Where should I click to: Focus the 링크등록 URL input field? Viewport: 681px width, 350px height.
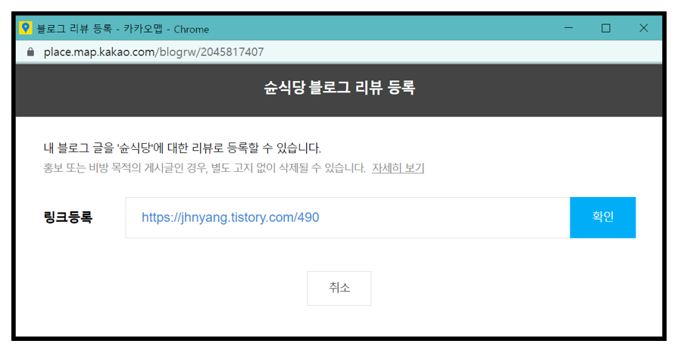point(348,217)
